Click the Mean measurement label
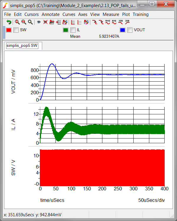177x221 pixels. pyautogui.click(x=75, y=36)
